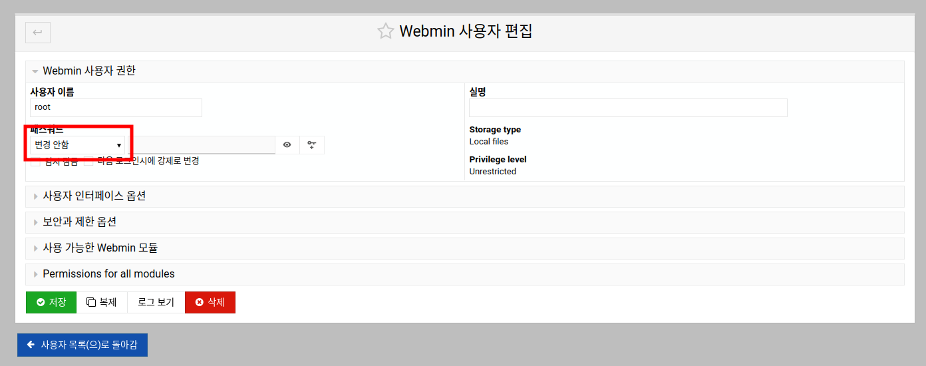Click the 'Storage type' label

[x=495, y=130]
